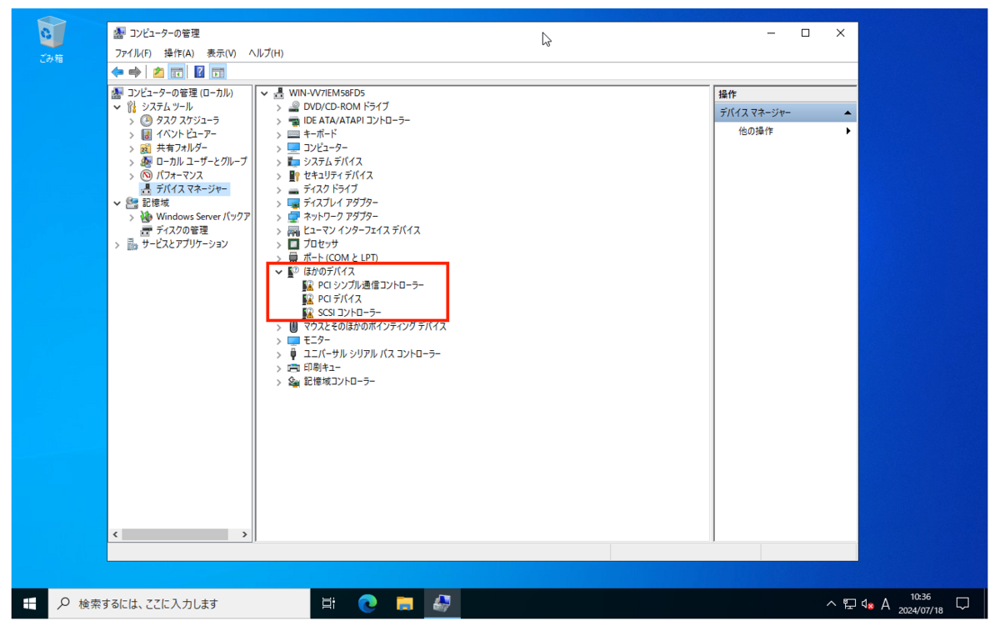The width and height of the screenshot is (1000, 631).
Task: Collapse the デバイス マネージャー action pane header
Action: (x=847, y=113)
